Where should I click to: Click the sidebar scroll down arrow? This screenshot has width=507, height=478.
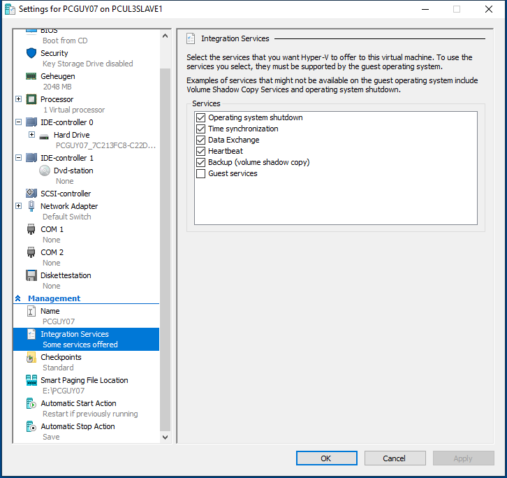166,437
